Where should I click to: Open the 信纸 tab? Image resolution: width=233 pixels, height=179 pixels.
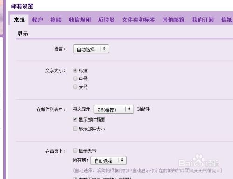(x=227, y=20)
